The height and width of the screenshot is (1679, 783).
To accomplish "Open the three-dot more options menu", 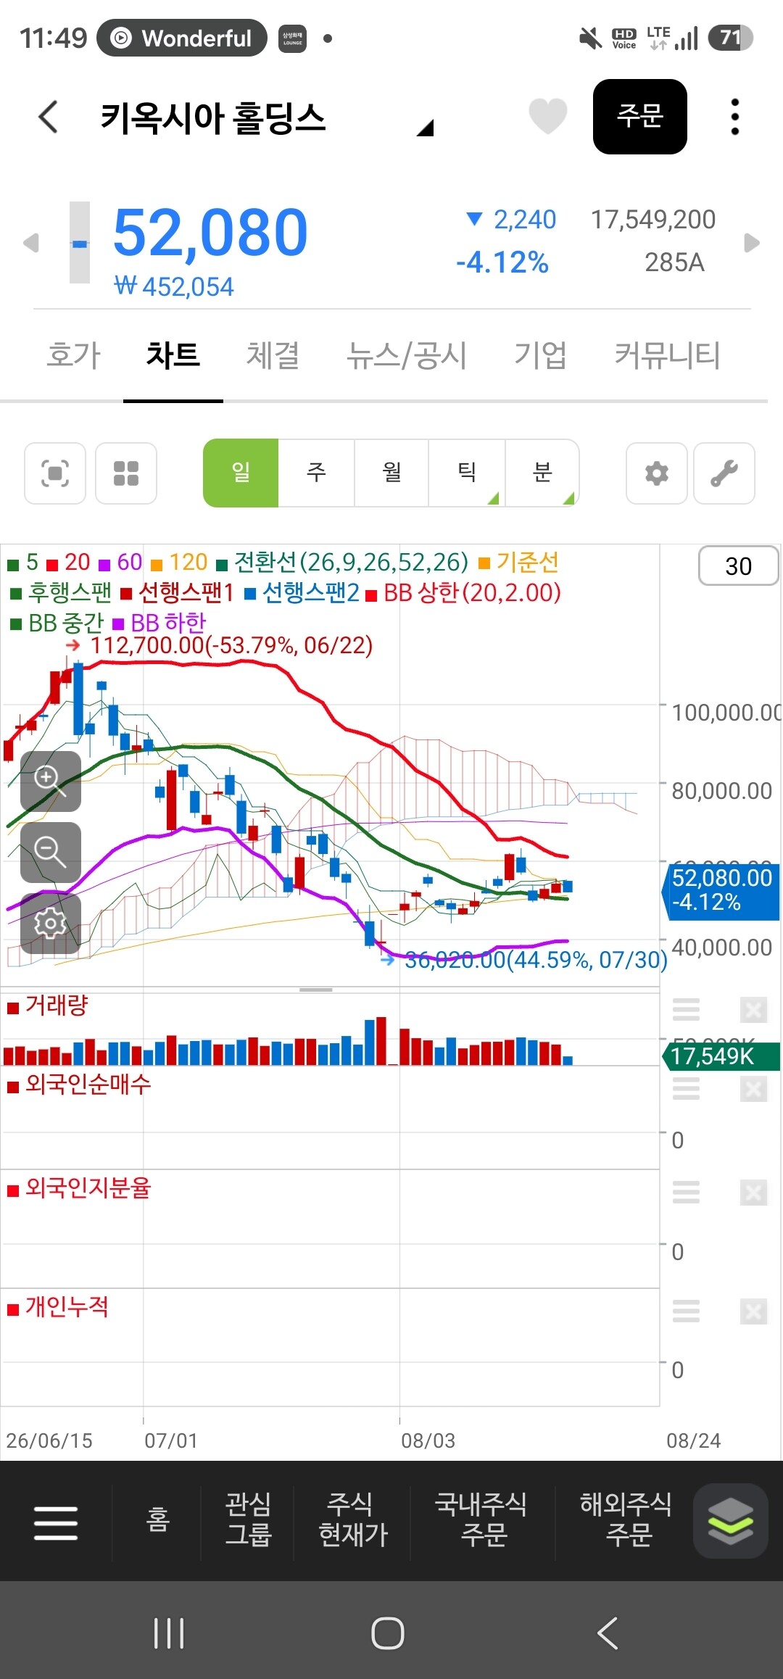I will (x=735, y=117).
